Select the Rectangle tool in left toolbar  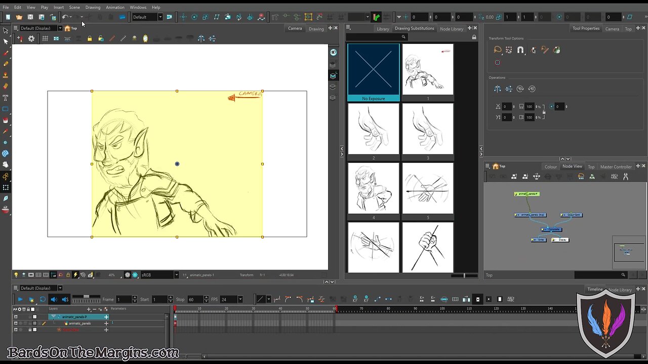pos(6,109)
